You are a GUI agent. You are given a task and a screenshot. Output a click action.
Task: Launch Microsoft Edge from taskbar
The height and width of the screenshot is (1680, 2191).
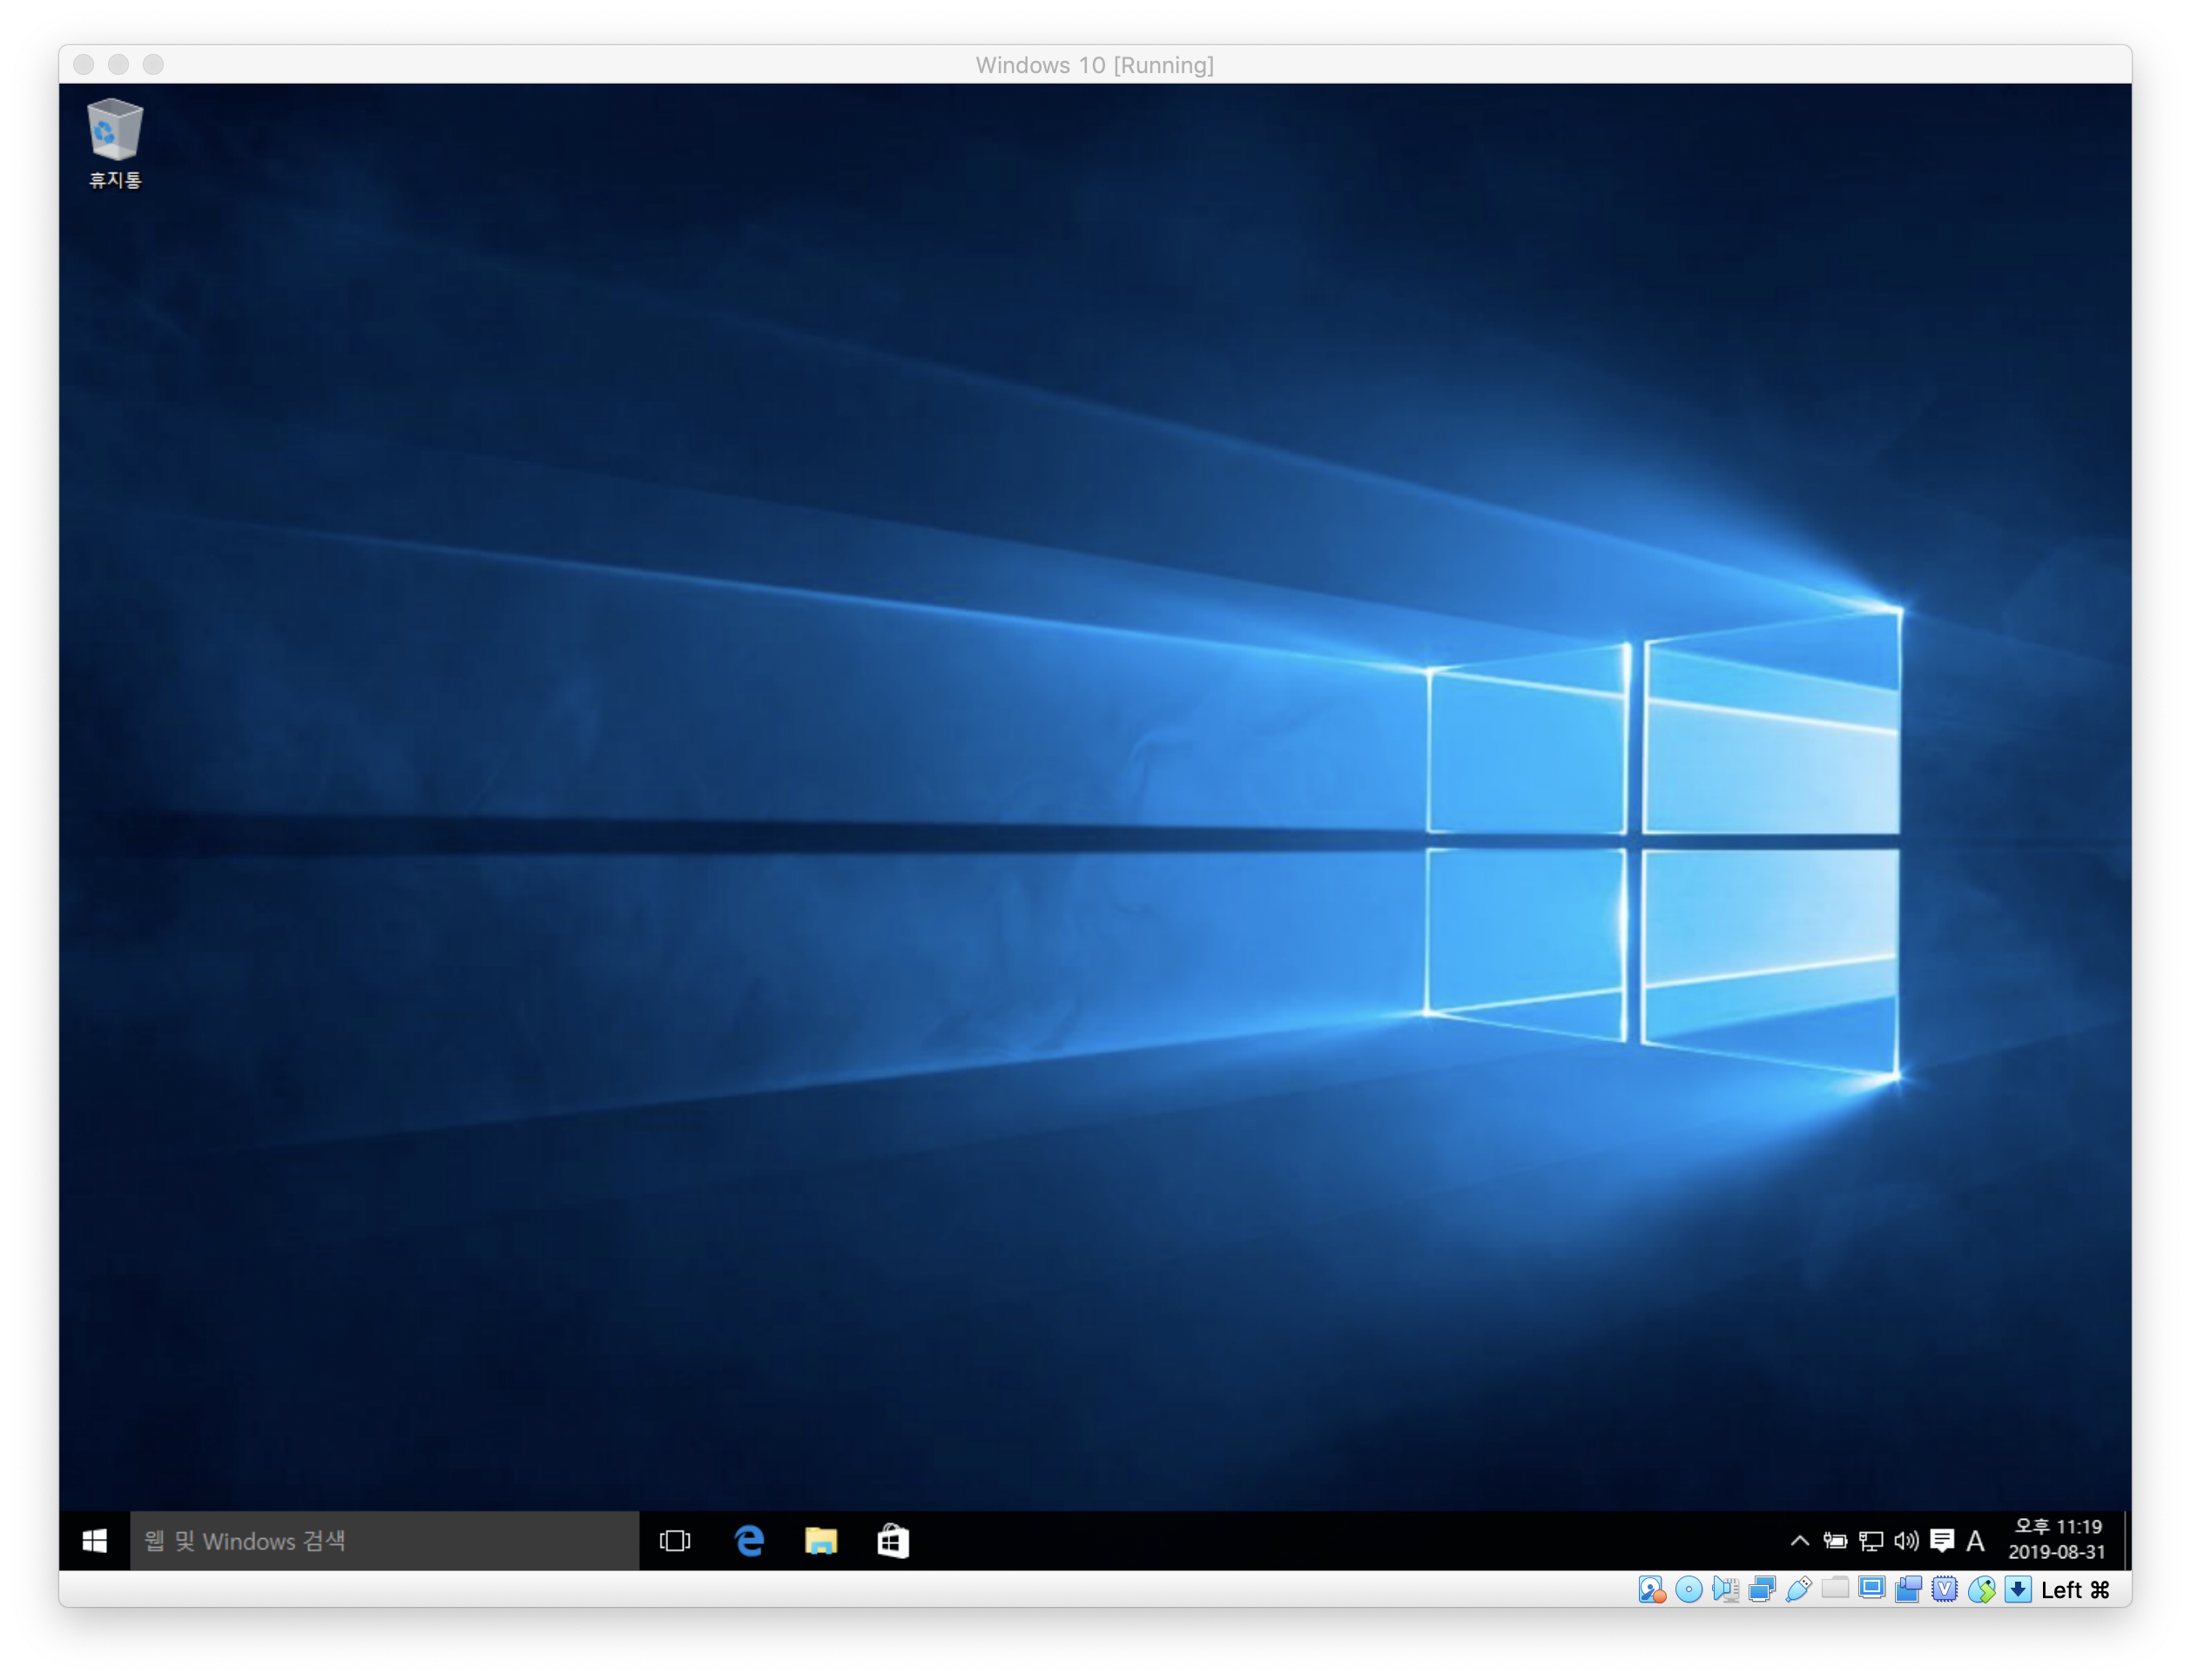click(748, 1541)
